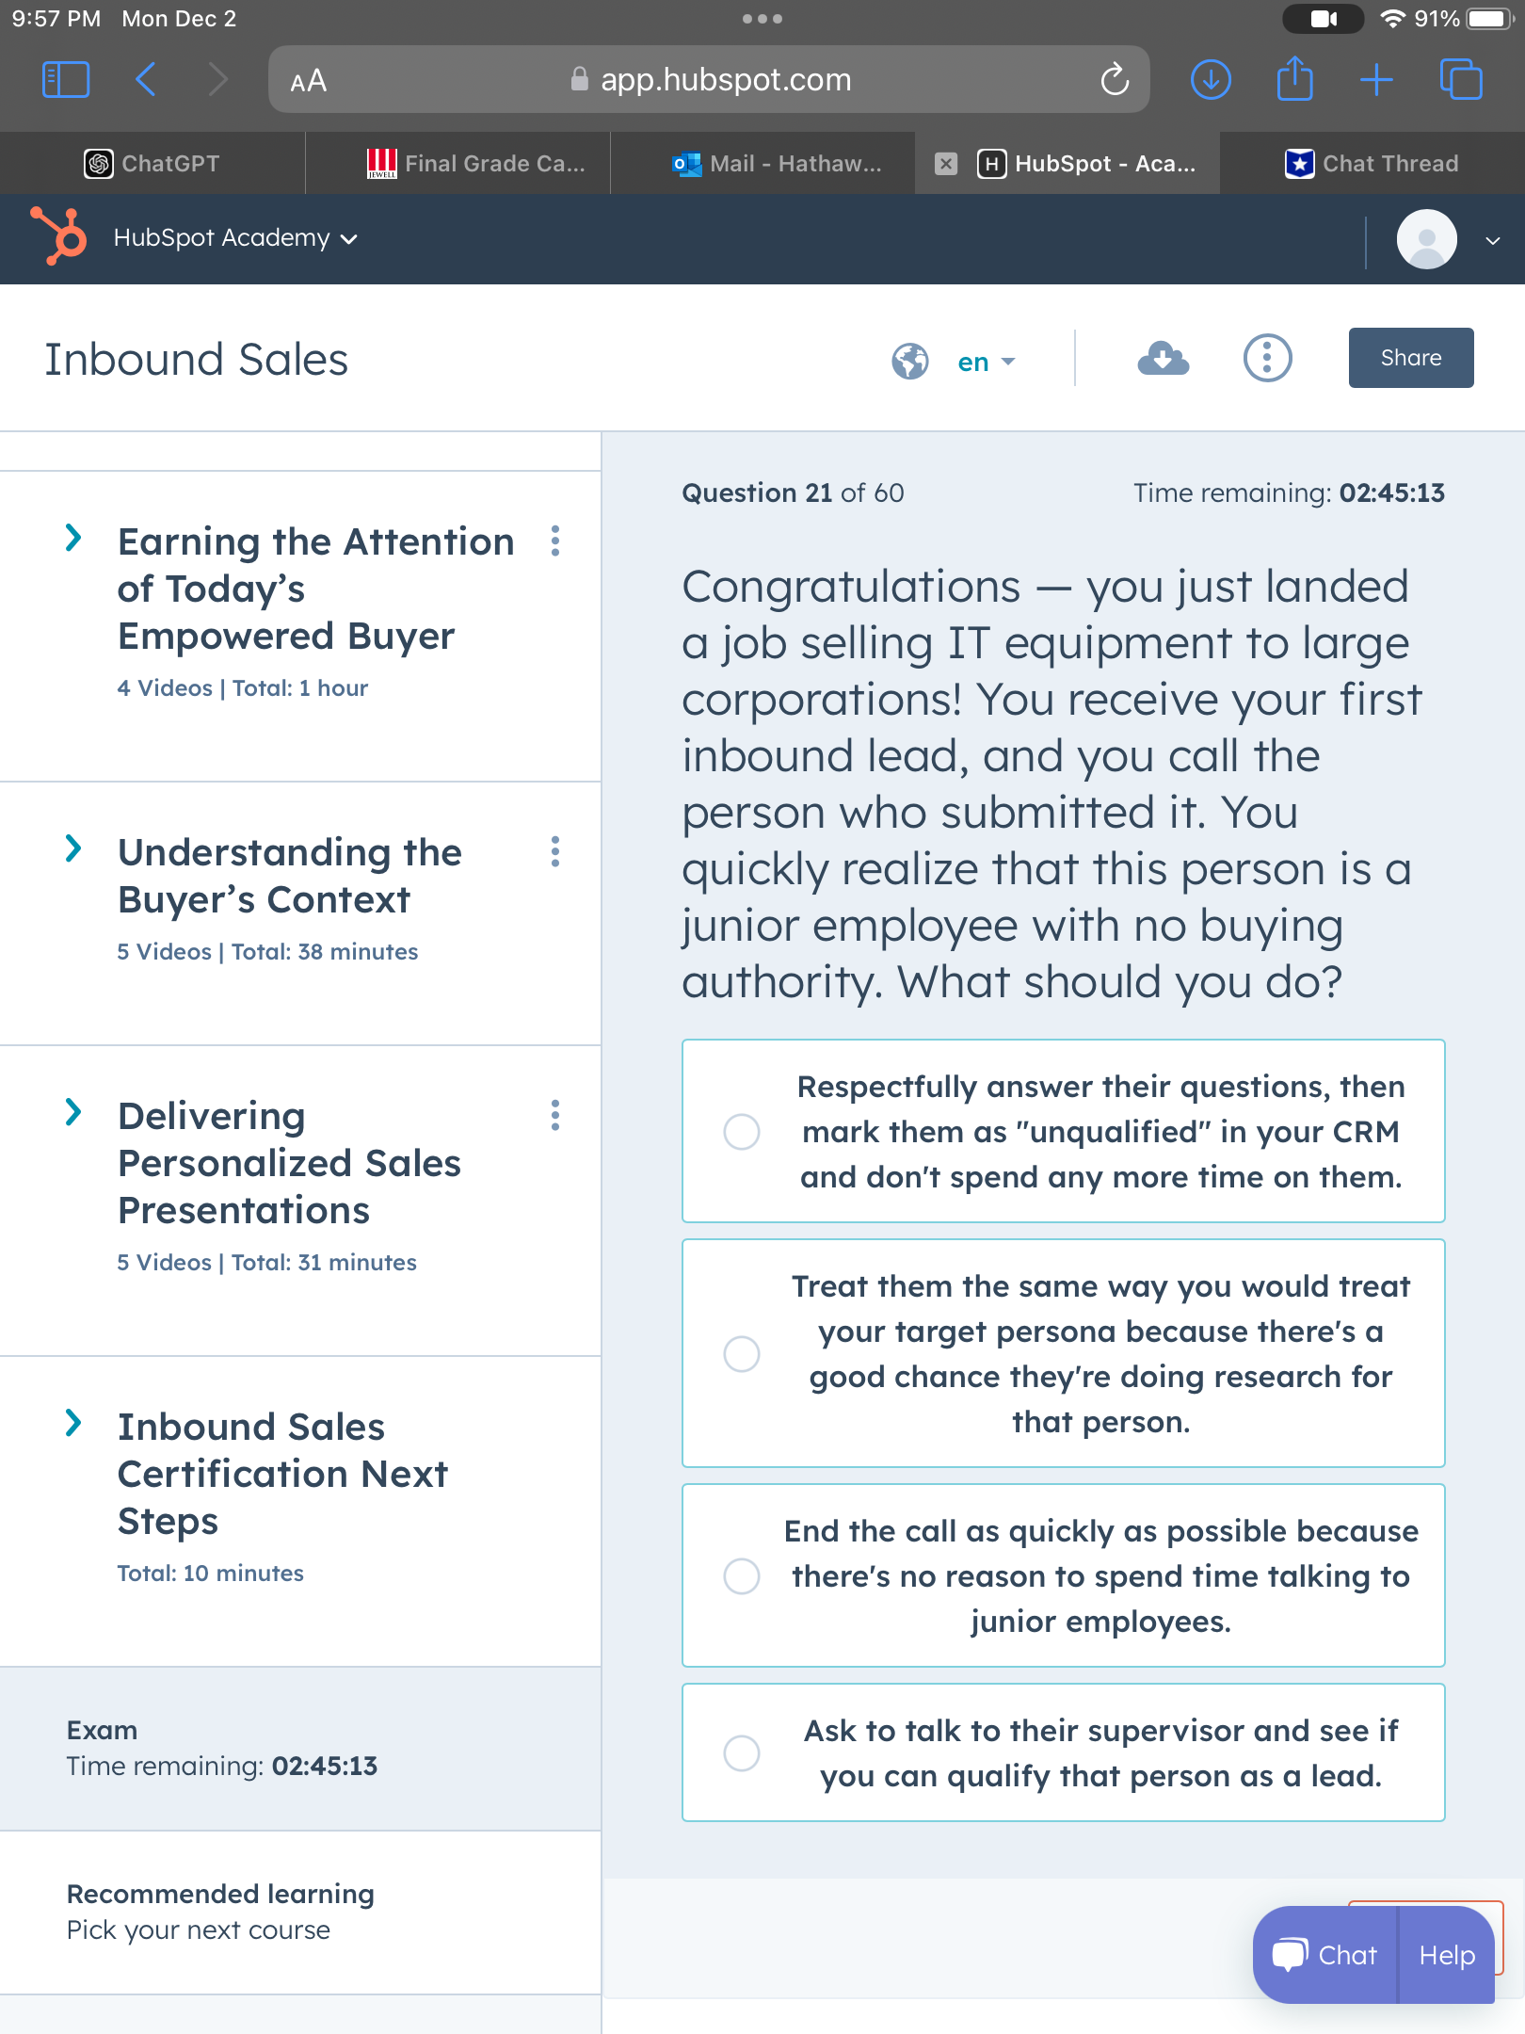Tap the Safari share icon
This screenshot has height=2034, width=1525.
point(1294,80)
